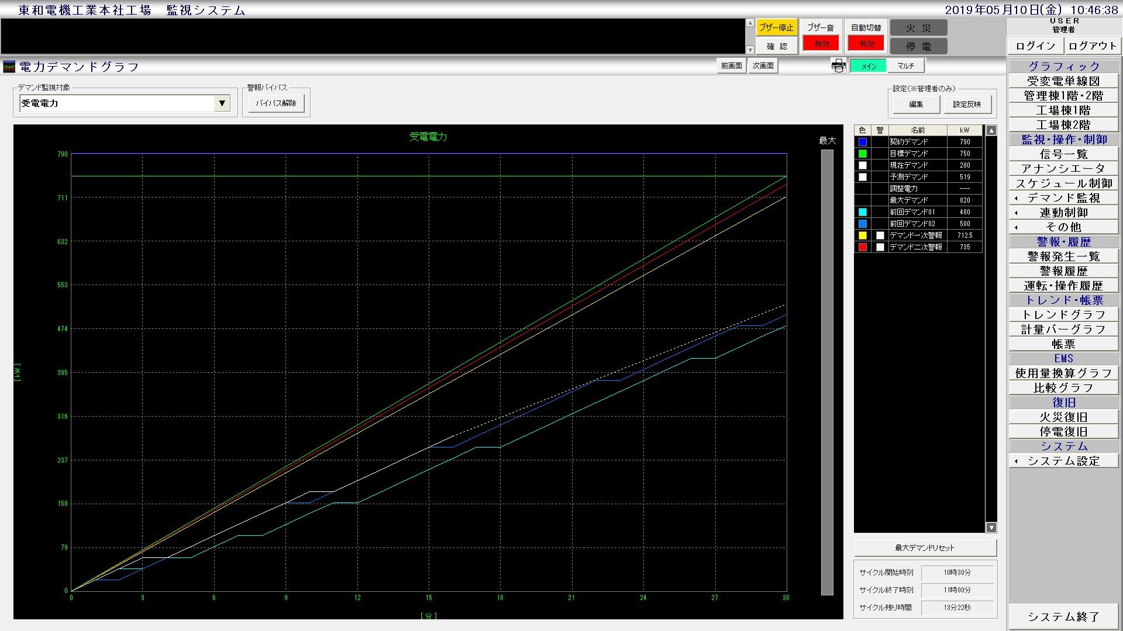Viewport: 1123px width, 631px height.
Task: Click the バイパス解除 button
Action: click(276, 103)
